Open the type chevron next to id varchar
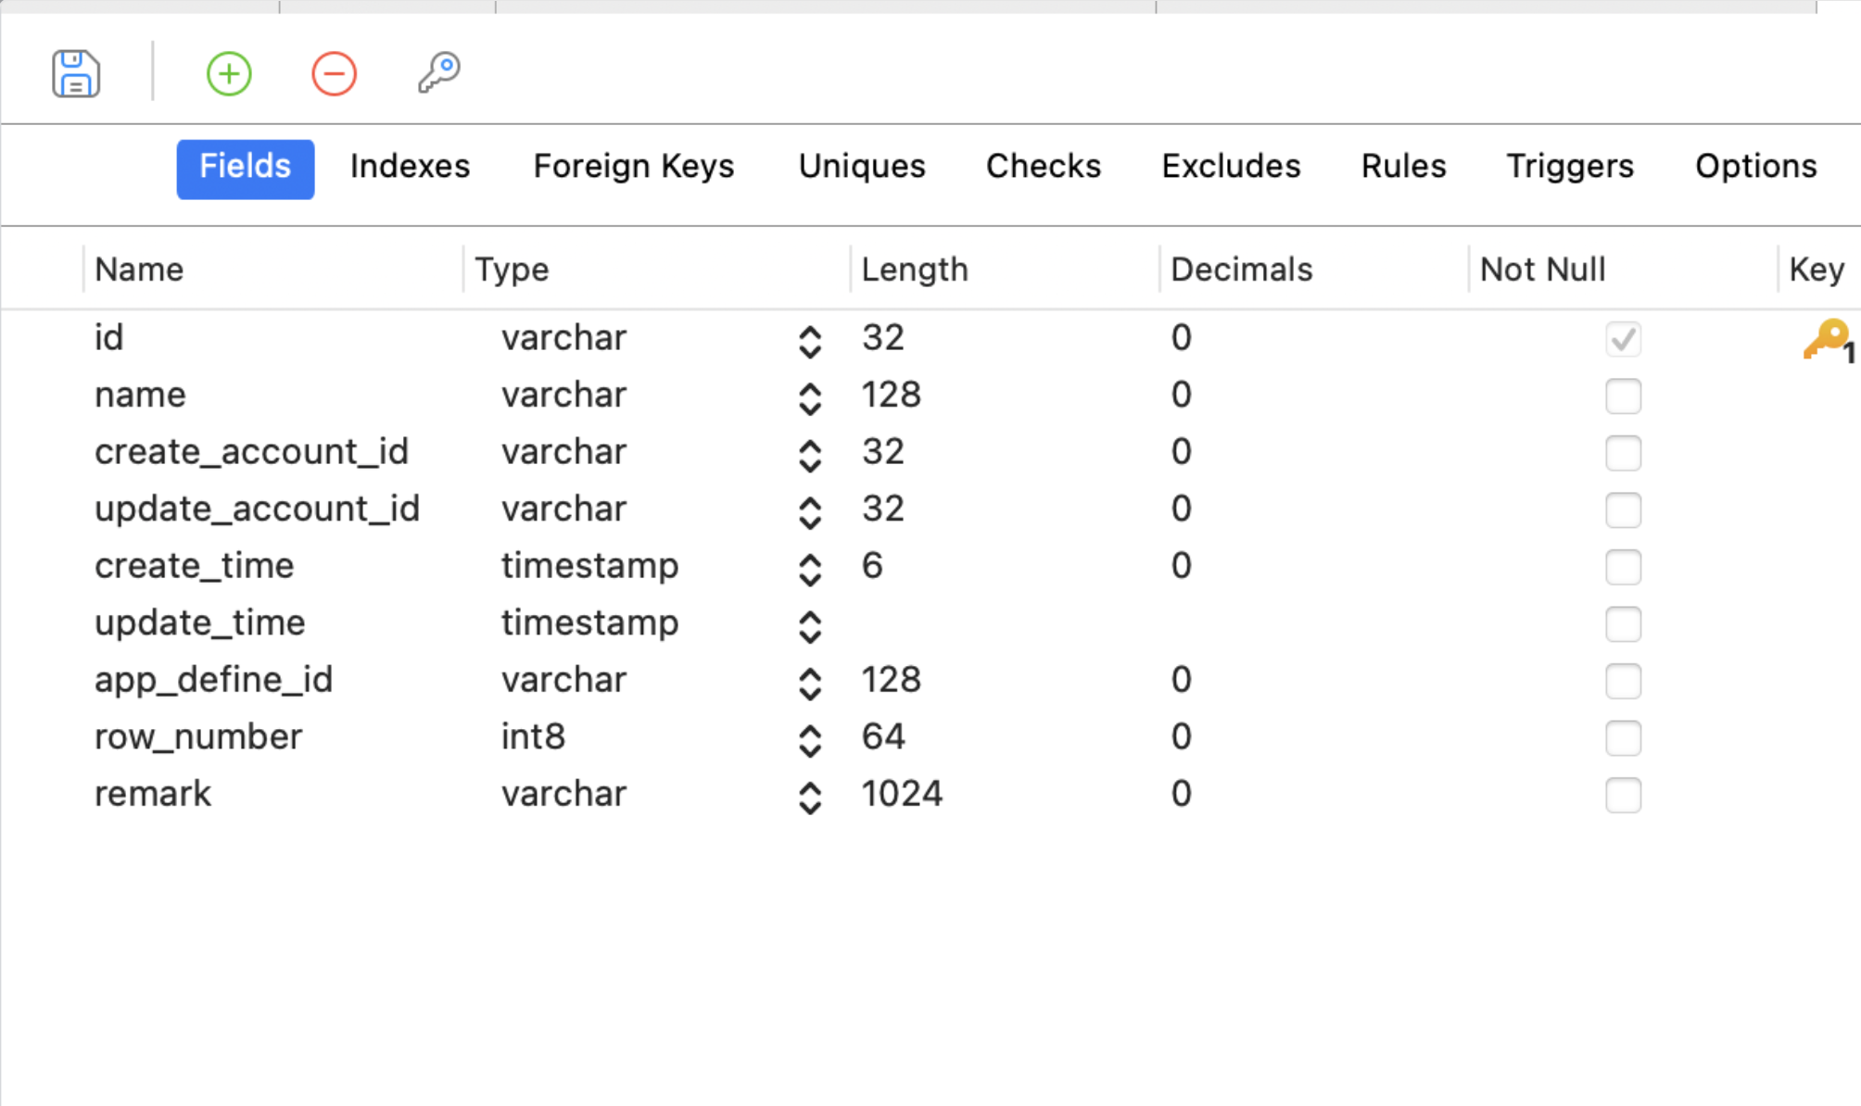Image resolution: width=1861 pixels, height=1106 pixels. pos(810,342)
